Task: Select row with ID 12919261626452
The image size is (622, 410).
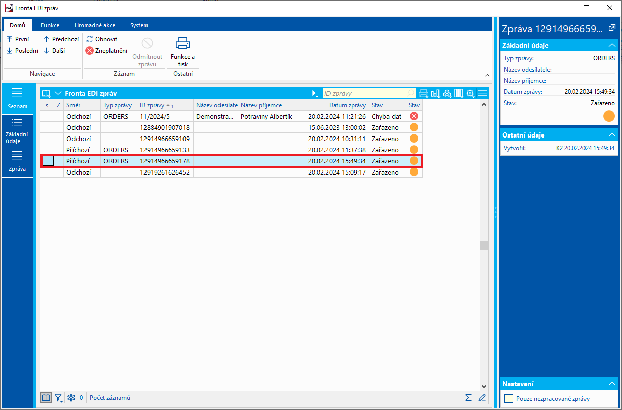Action: [231, 172]
